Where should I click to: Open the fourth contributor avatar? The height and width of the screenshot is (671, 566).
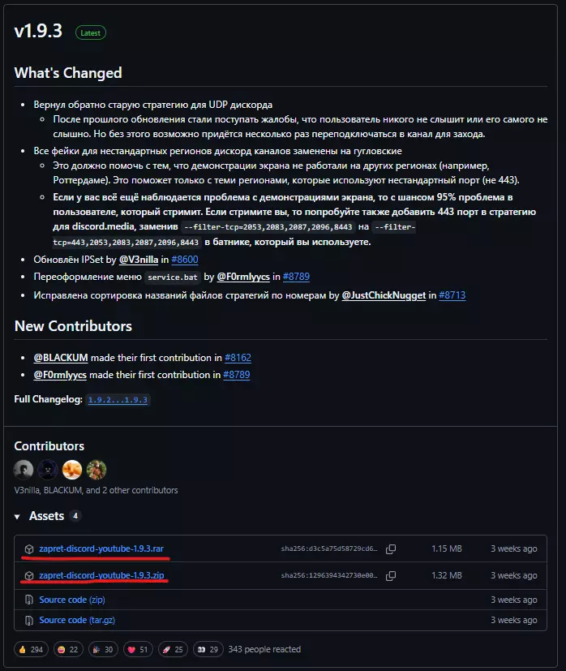coord(96,470)
